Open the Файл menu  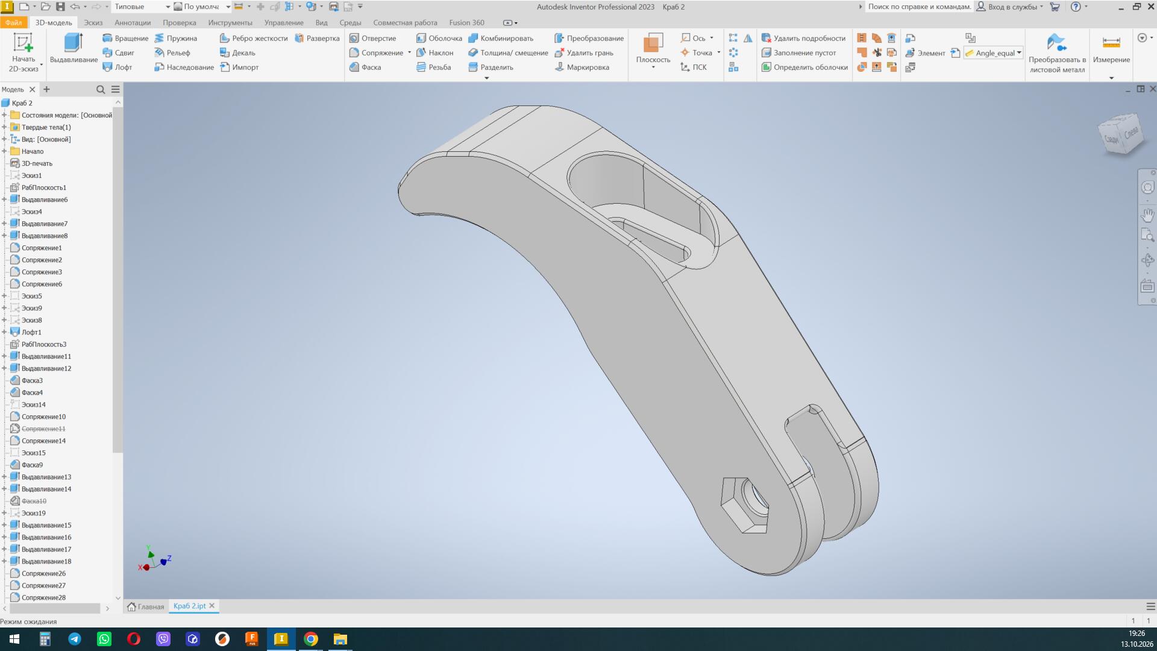13,22
